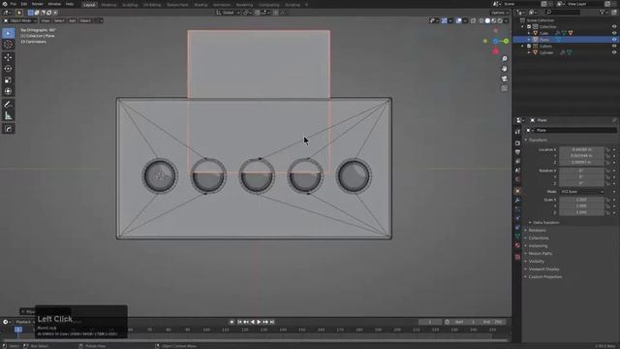
Task: Hide the Cylinder object in outliner
Action: tap(614, 52)
